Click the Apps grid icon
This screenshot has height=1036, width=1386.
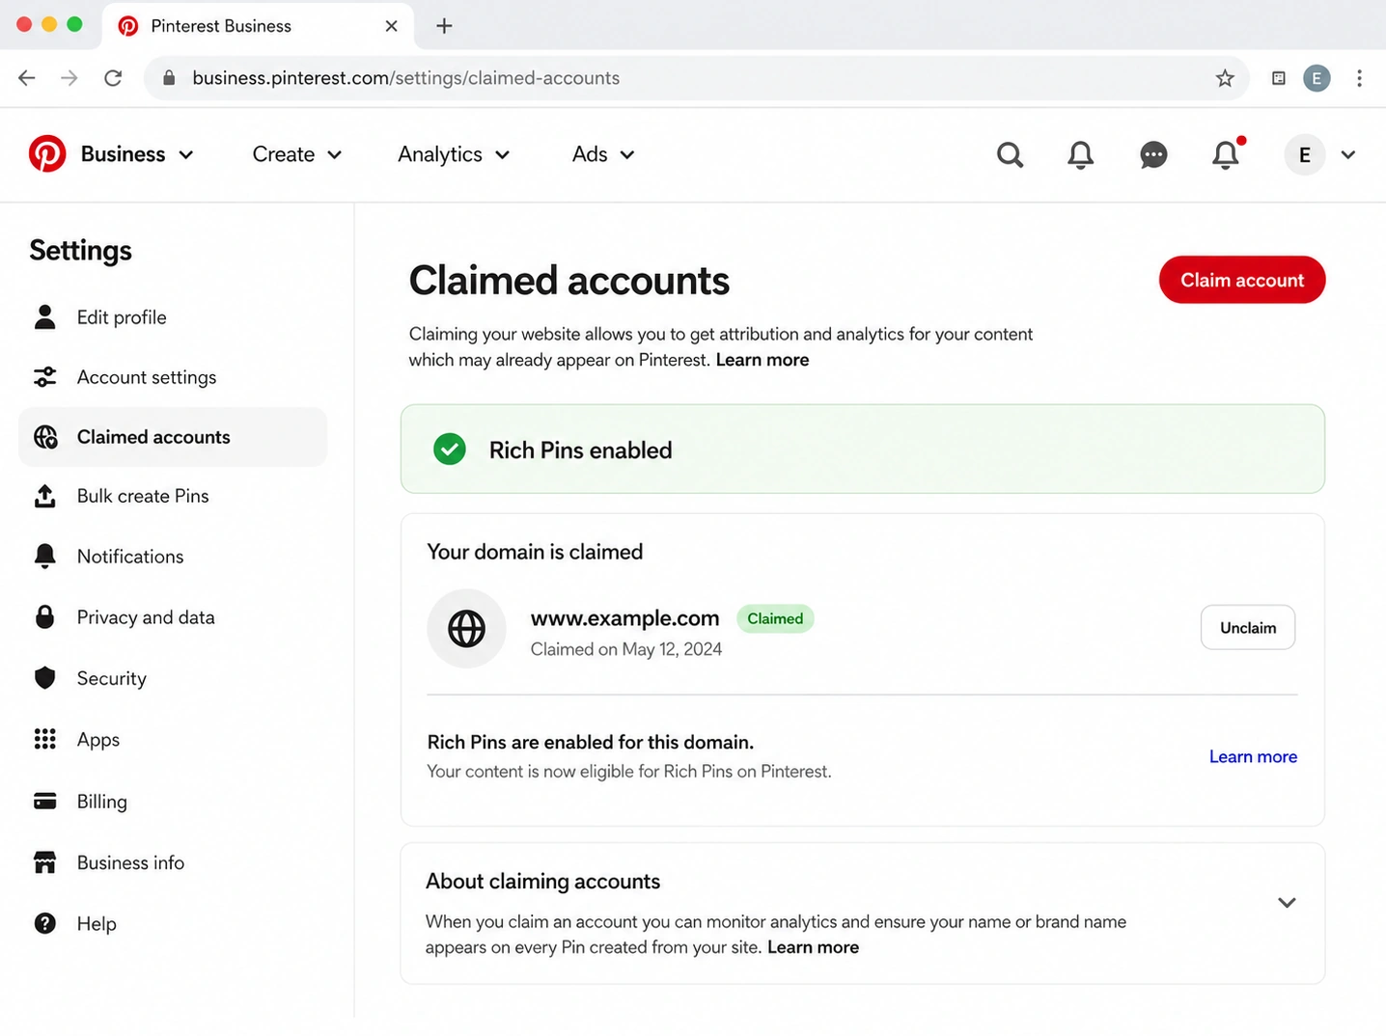point(45,739)
